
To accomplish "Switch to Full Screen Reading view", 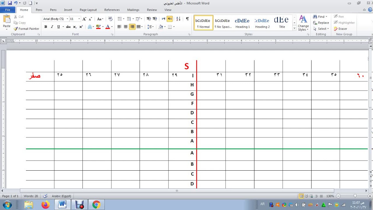I will coord(306,196).
